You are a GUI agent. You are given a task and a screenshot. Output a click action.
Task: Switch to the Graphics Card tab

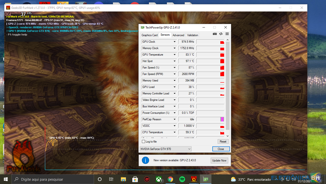[149, 35]
